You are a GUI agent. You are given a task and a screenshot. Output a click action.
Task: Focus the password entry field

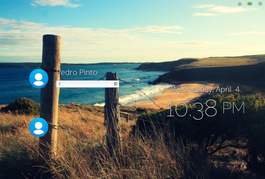click(86, 84)
